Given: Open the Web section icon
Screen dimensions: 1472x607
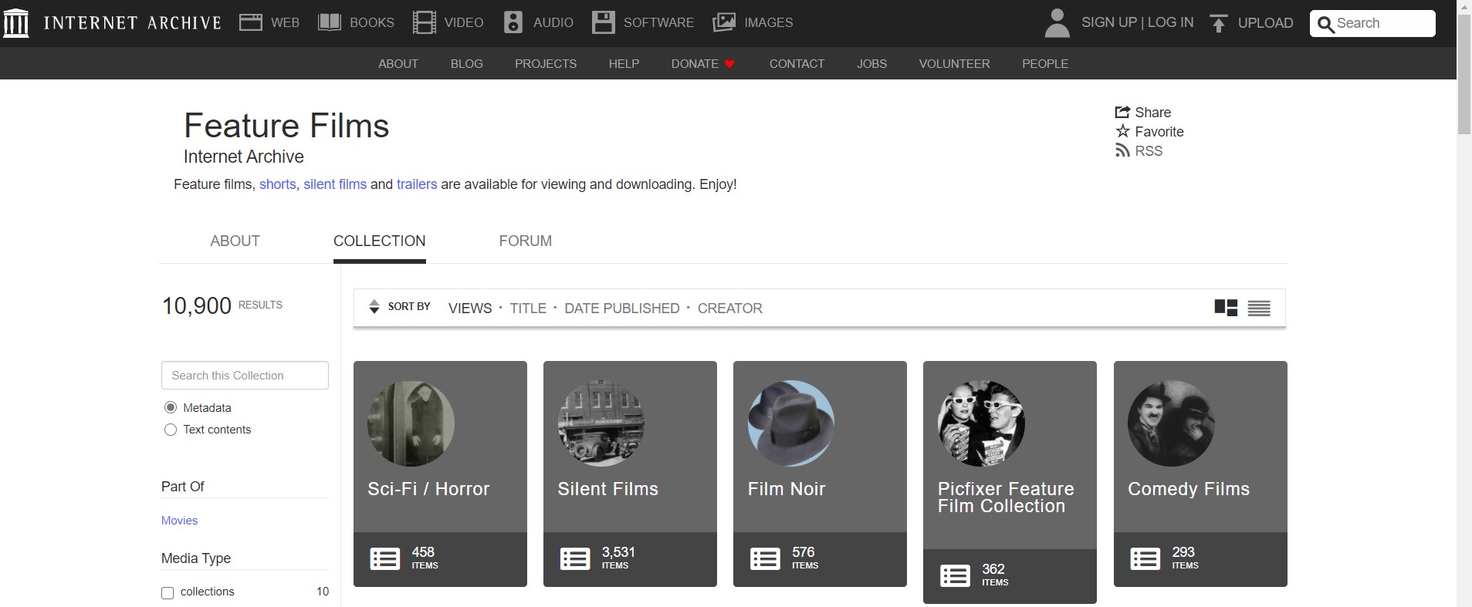Looking at the screenshot, I should (251, 22).
